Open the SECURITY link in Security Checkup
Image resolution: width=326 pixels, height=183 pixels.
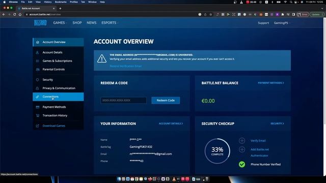tap(277, 124)
